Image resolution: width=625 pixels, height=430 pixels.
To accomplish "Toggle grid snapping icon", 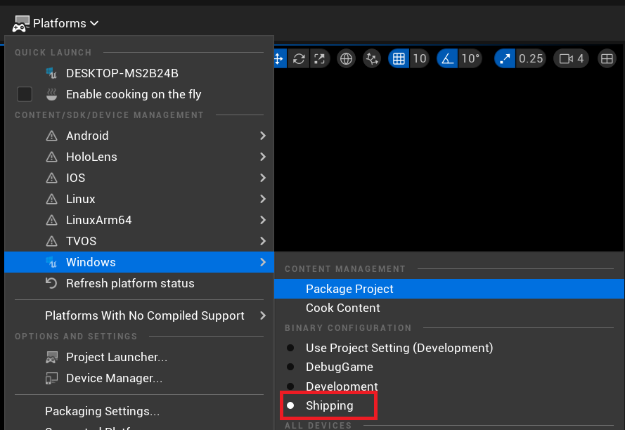I will [x=399, y=58].
